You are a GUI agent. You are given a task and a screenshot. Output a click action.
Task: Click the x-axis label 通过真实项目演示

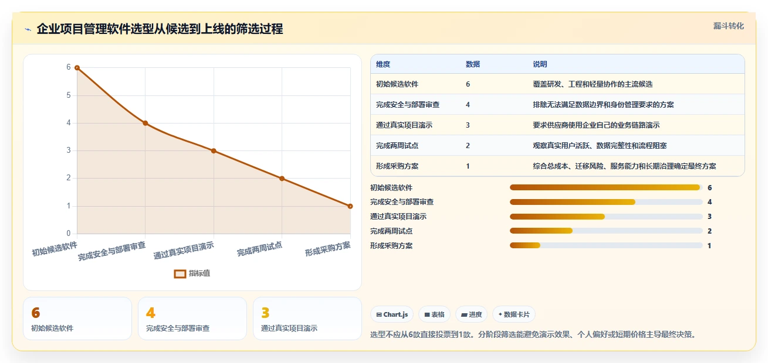(x=184, y=250)
